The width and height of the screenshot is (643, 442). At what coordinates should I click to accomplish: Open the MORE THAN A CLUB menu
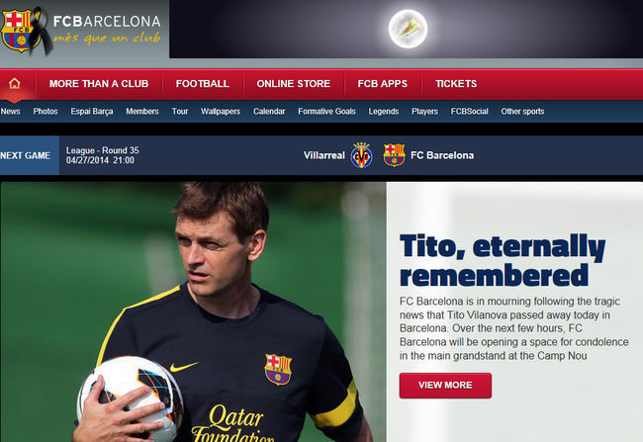click(99, 84)
